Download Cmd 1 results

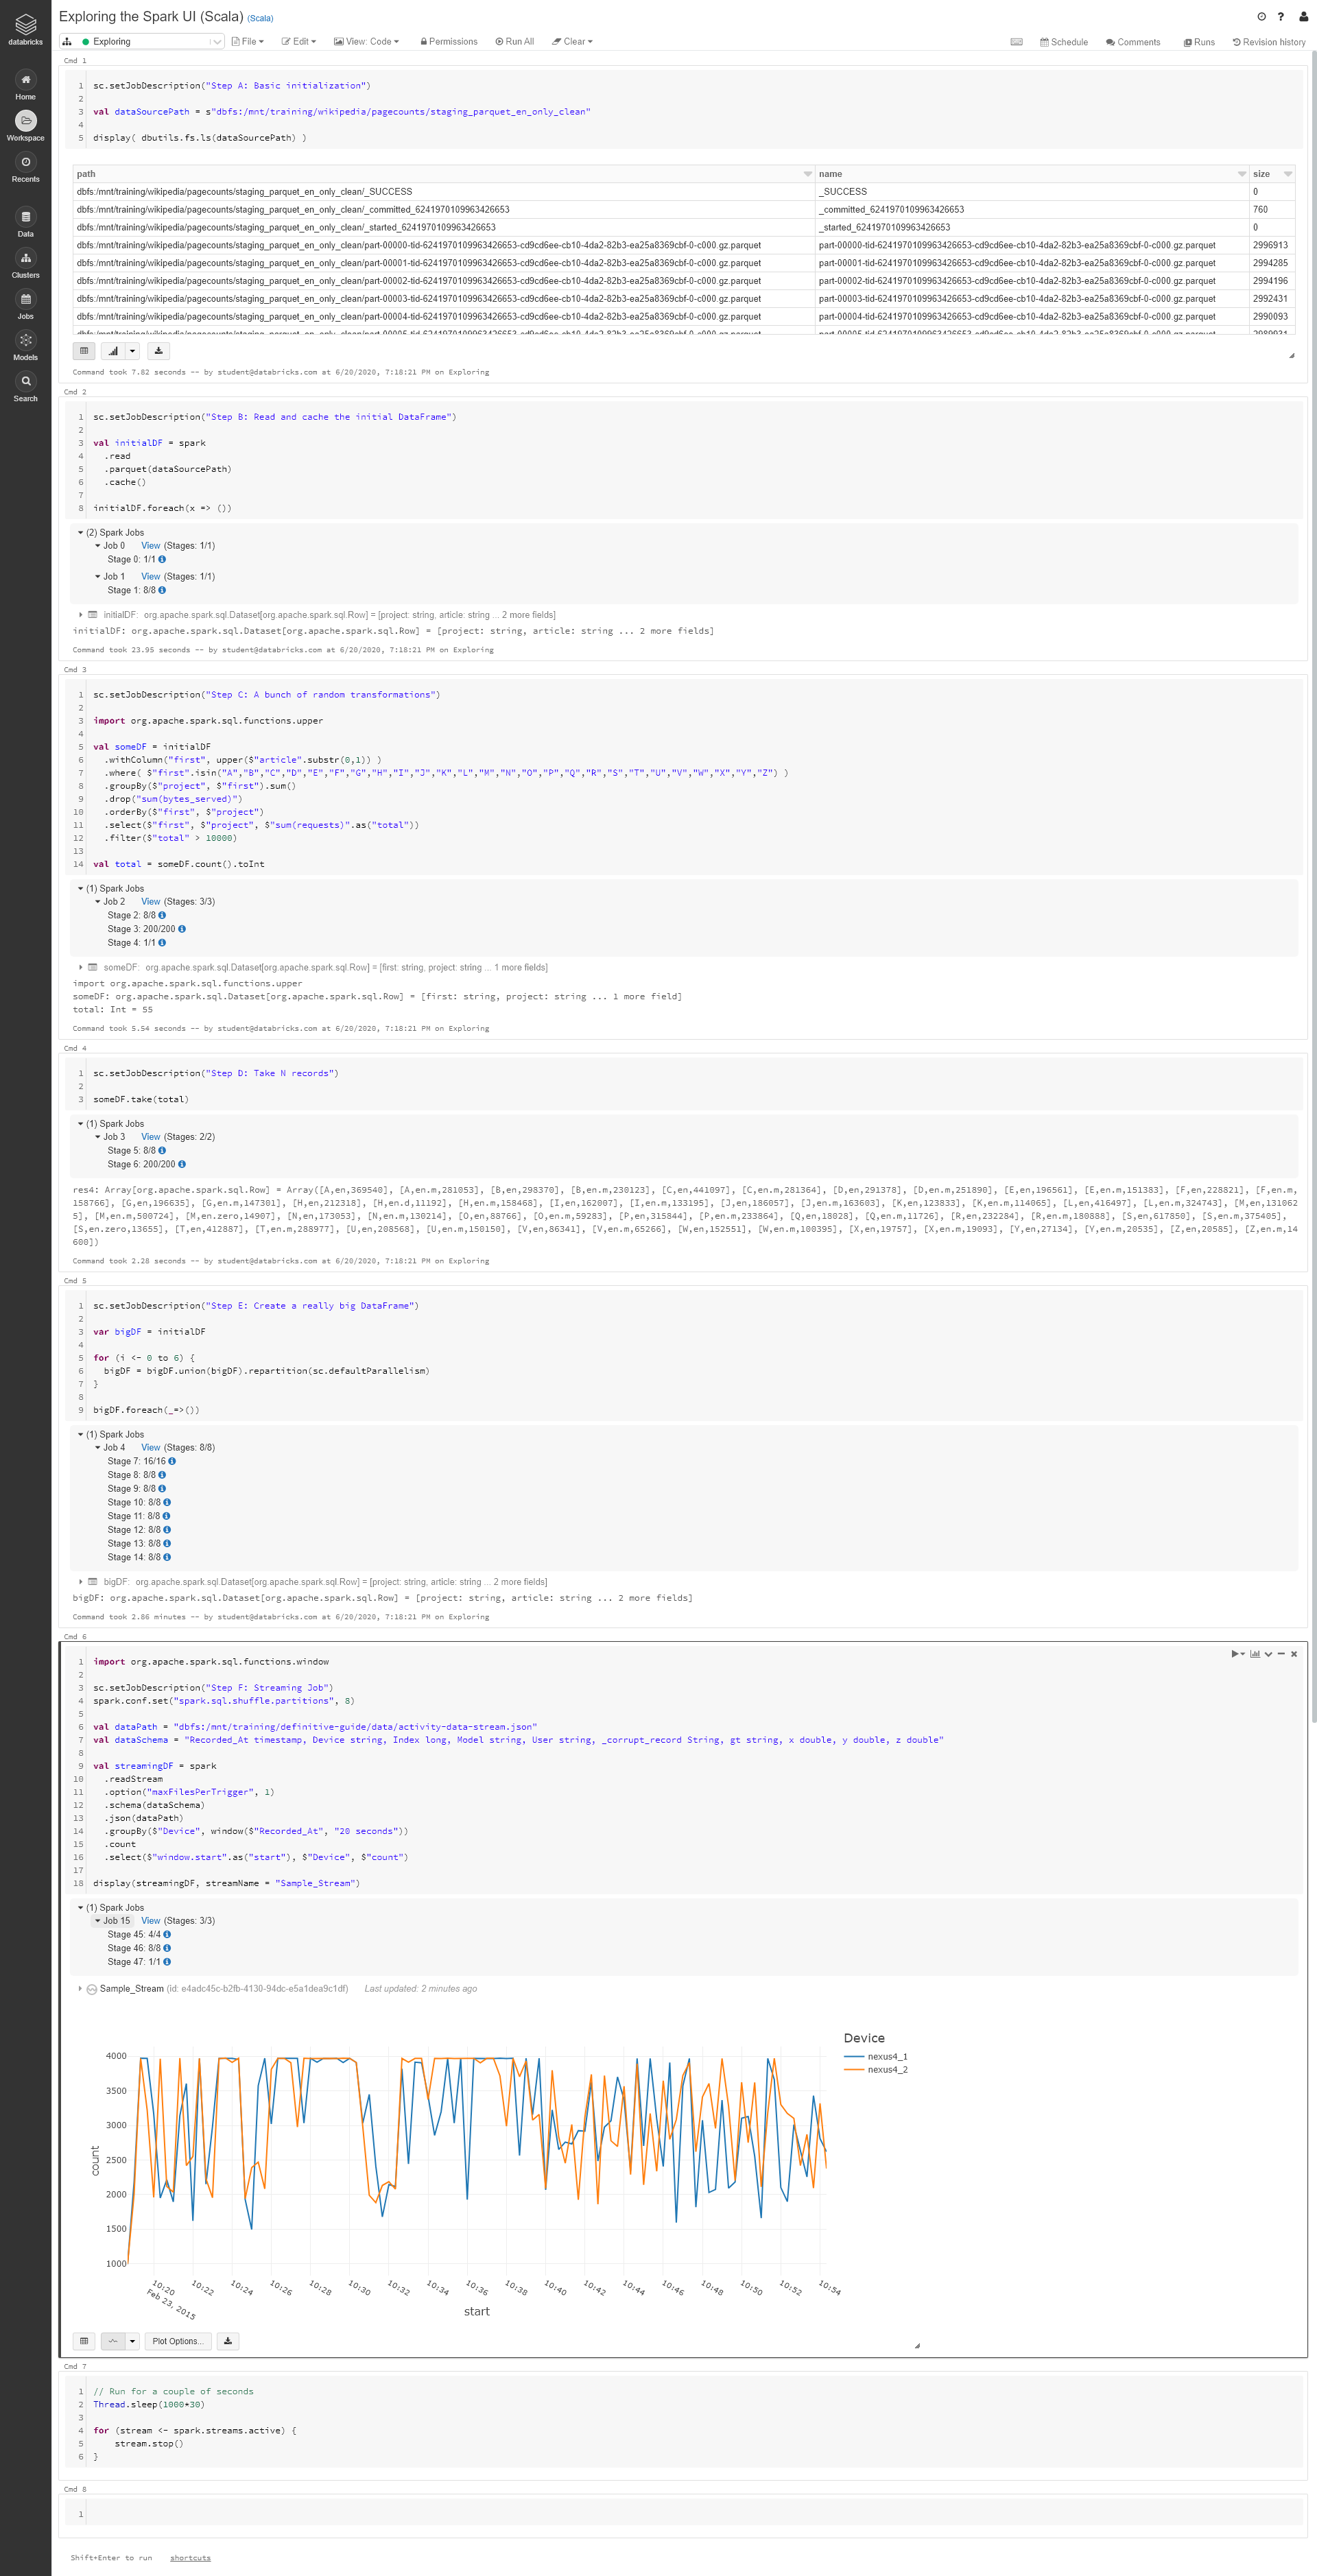[158, 351]
